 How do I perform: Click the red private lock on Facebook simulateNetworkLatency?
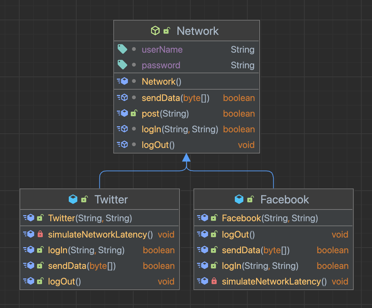(x=214, y=281)
